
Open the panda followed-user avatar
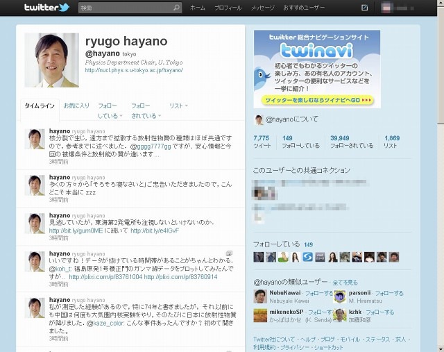(x=357, y=257)
